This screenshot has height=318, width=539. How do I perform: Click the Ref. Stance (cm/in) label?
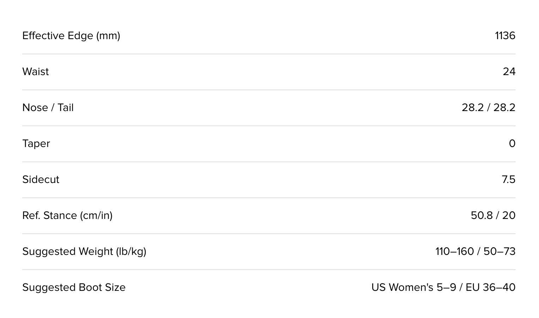67,216
